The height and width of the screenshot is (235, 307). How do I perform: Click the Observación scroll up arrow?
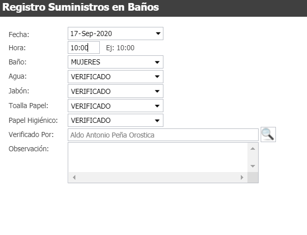point(253,149)
